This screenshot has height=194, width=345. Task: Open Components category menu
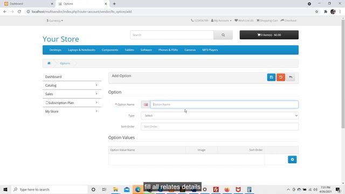coord(110,50)
